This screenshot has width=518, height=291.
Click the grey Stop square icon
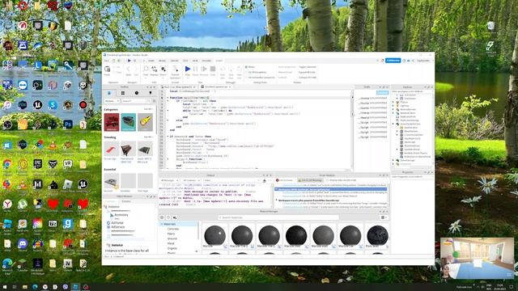[213, 69]
